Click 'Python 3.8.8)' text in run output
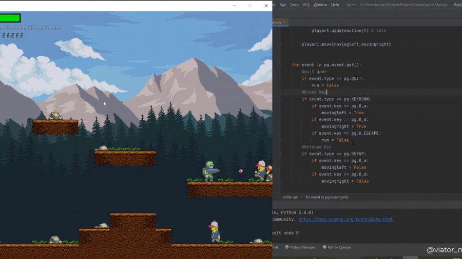Image resolution: width=462 pixels, height=259 pixels. 297,212
